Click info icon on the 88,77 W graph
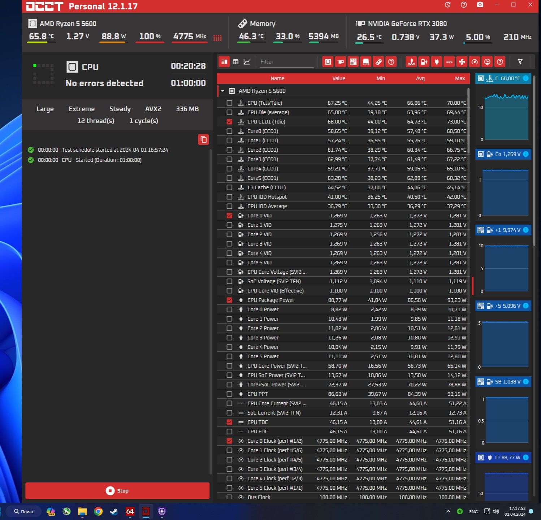 526,458
